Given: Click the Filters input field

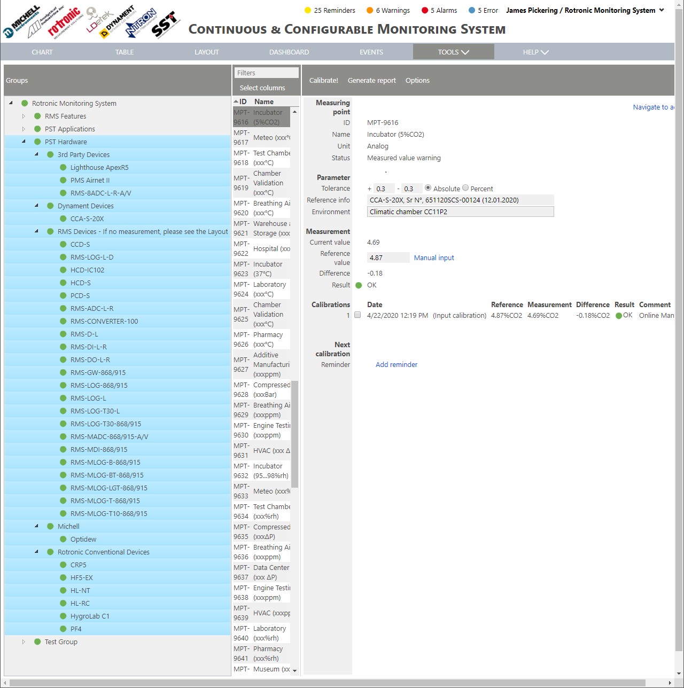Looking at the screenshot, I should (266, 73).
